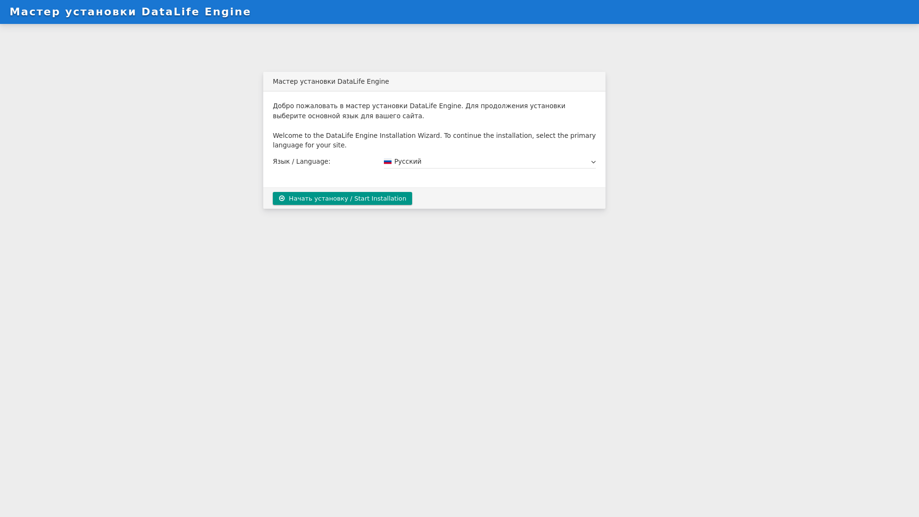Click 'выберите основной язык для вашего сайта' line

[348, 116]
